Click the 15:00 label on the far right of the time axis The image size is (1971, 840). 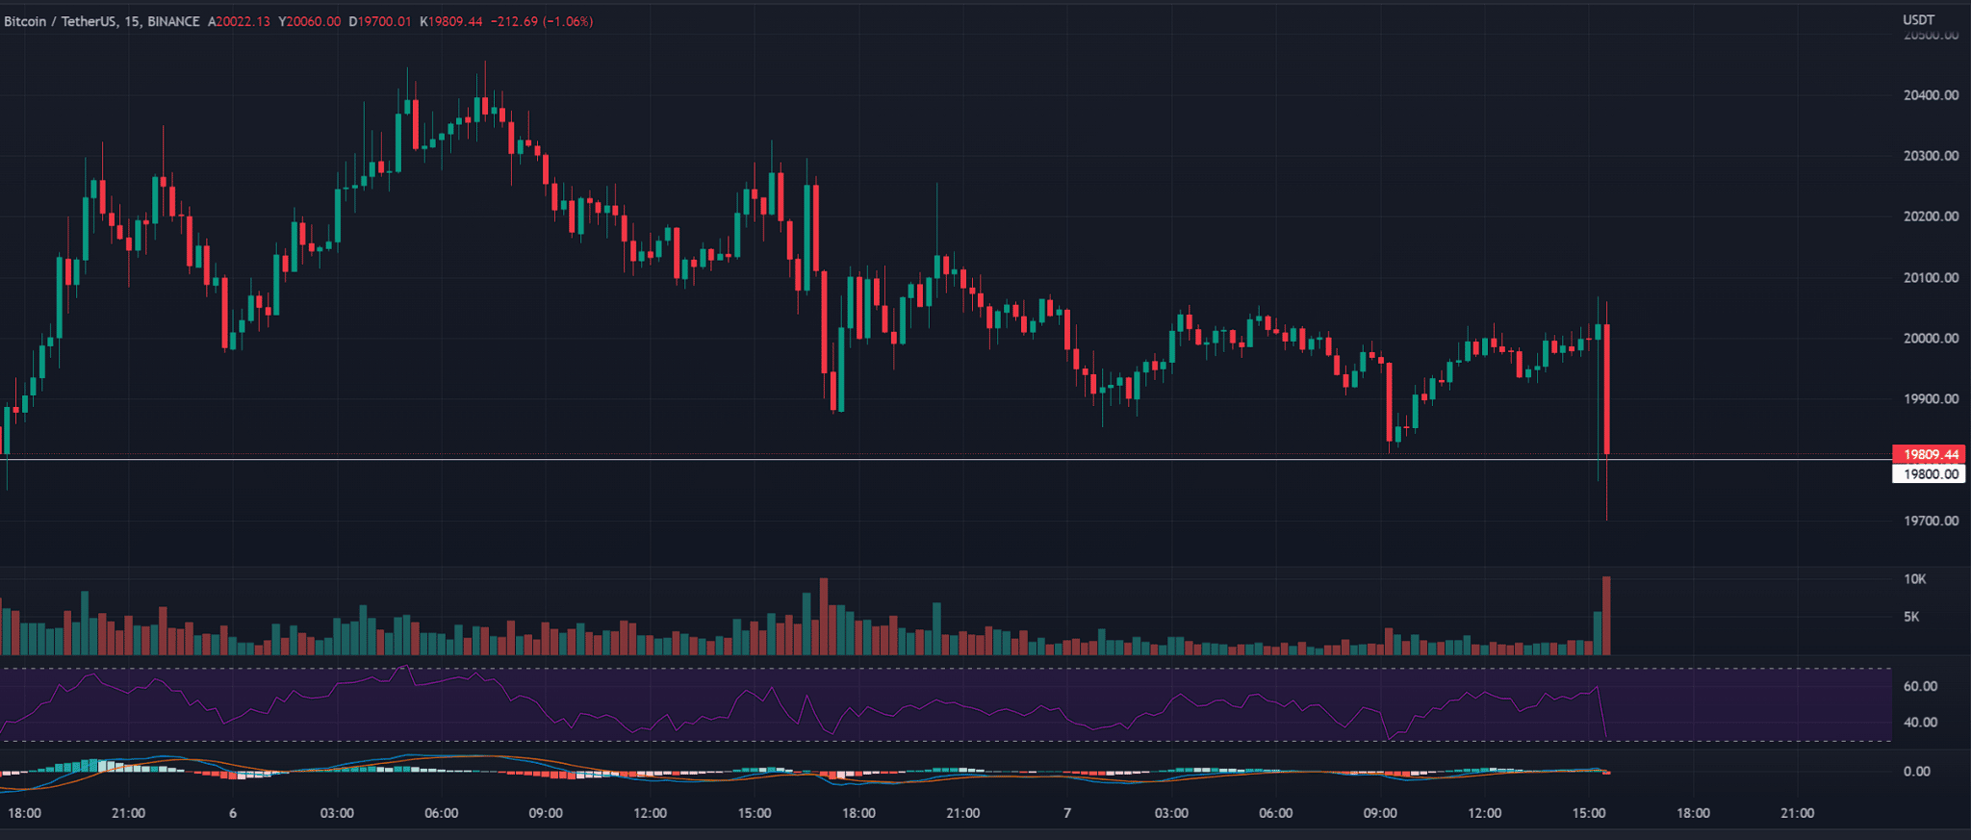click(1589, 813)
